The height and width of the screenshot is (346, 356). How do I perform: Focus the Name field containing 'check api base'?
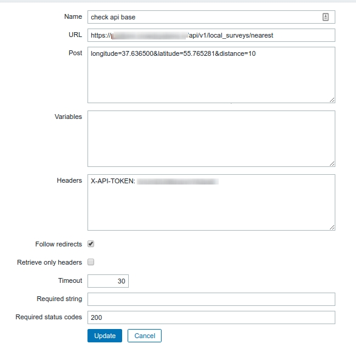tap(211, 17)
